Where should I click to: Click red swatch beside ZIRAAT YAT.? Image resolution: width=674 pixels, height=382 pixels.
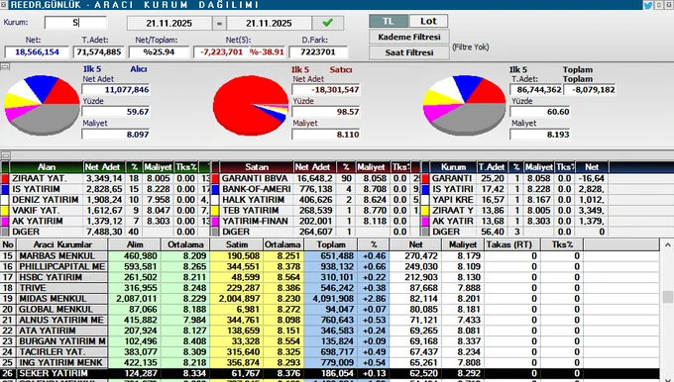pos(5,178)
